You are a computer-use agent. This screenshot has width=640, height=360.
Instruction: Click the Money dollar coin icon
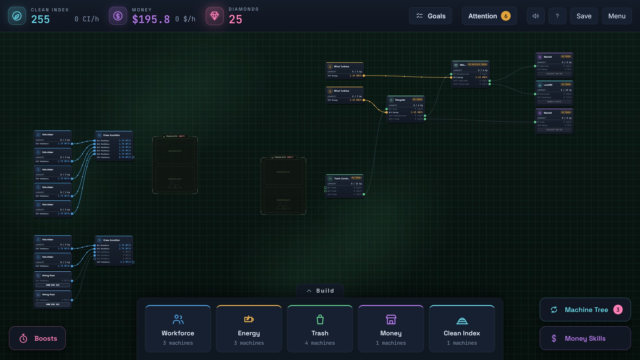tap(118, 16)
